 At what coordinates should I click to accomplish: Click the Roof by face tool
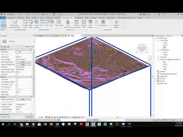tap(42, 23)
